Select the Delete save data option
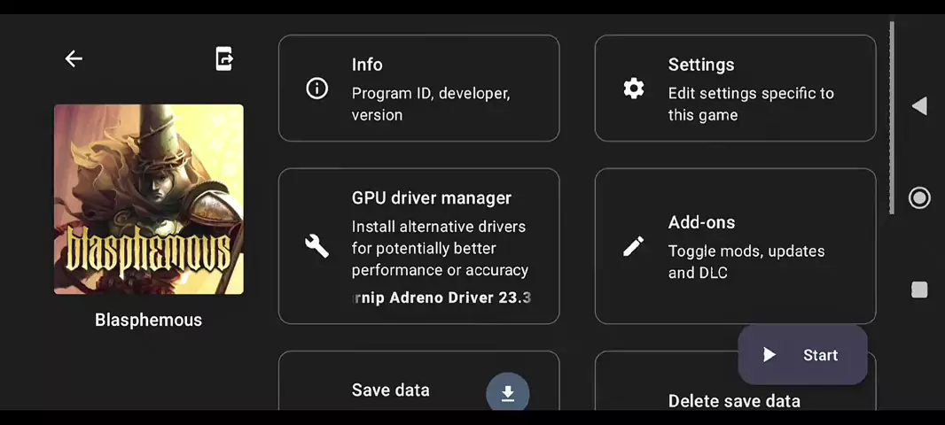 coord(734,401)
